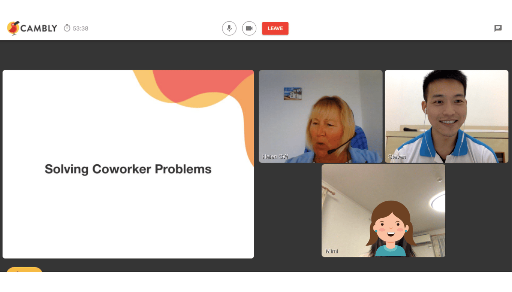Screen dimensions: 512x292
Task: Click the Mimi name label
Action: point(332,251)
